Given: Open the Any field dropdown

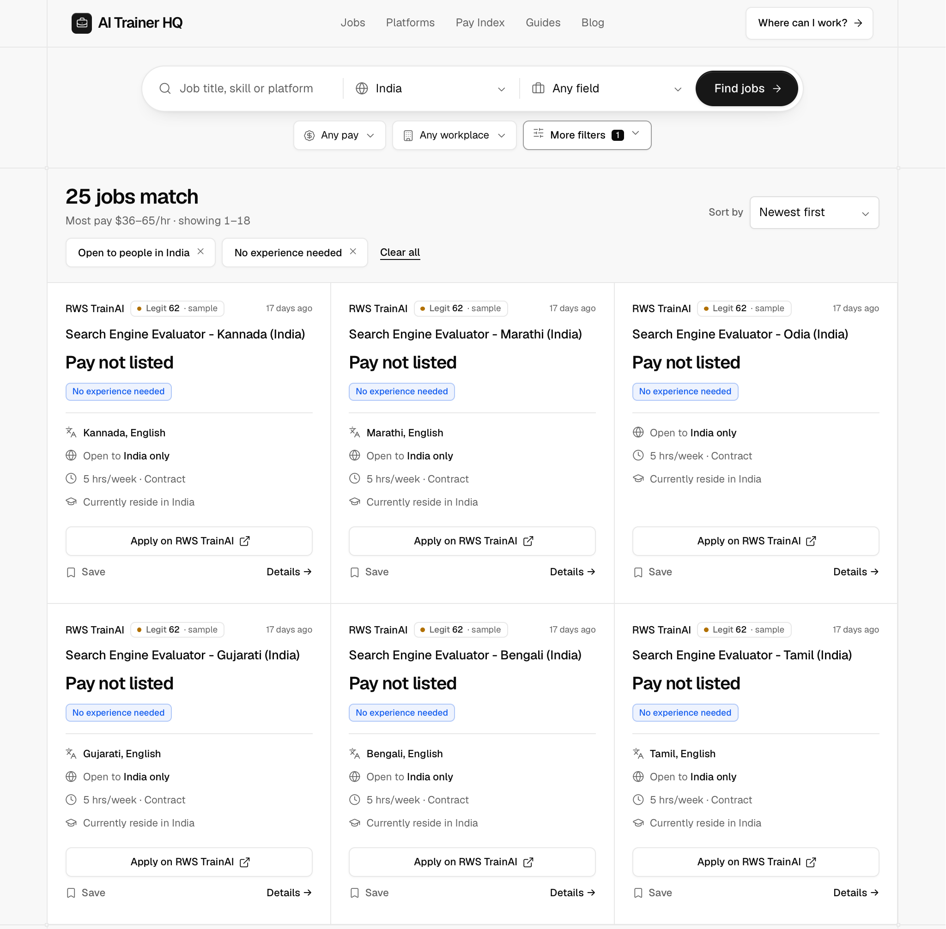Looking at the screenshot, I should click(607, 88).
